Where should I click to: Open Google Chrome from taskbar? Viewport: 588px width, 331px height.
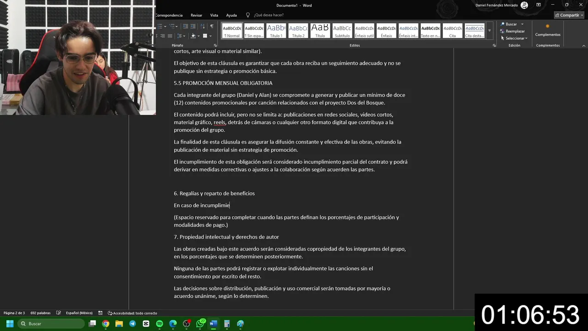[106, 324]
